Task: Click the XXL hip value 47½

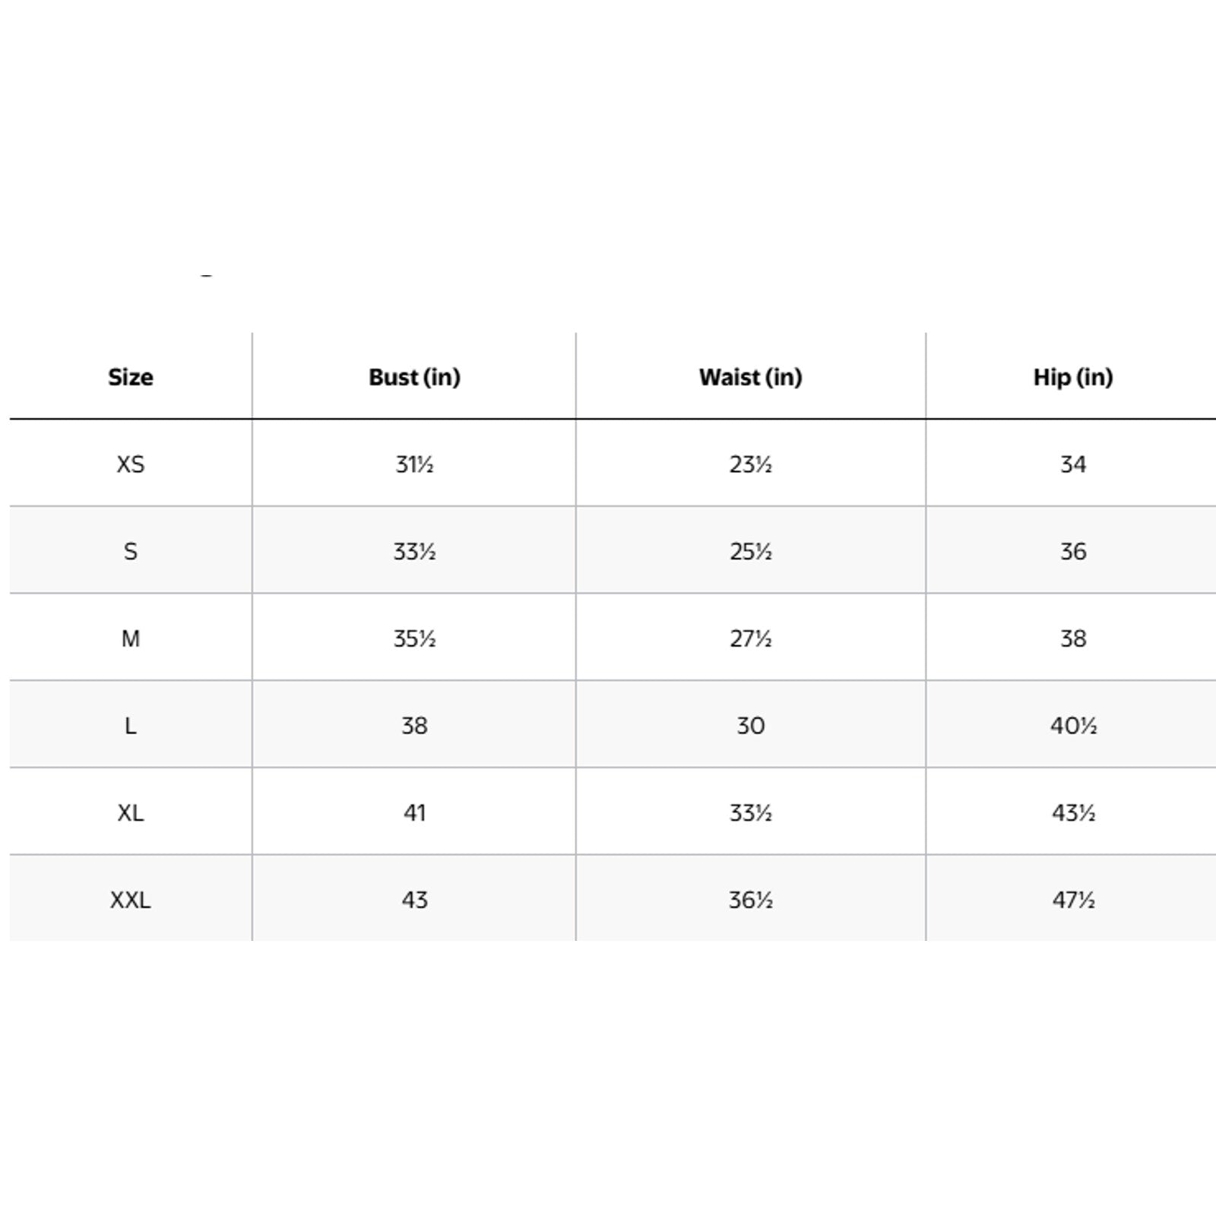Action: click(x=1072, y=900)
